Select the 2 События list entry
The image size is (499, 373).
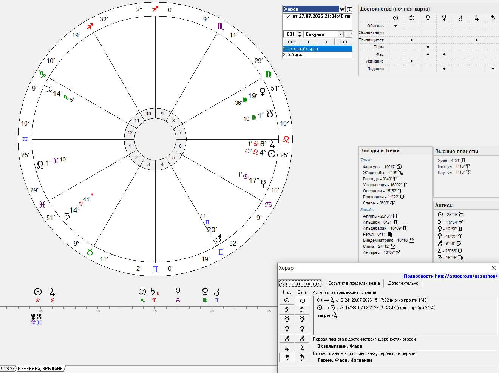pyautogui.click(x=318, y=55)
